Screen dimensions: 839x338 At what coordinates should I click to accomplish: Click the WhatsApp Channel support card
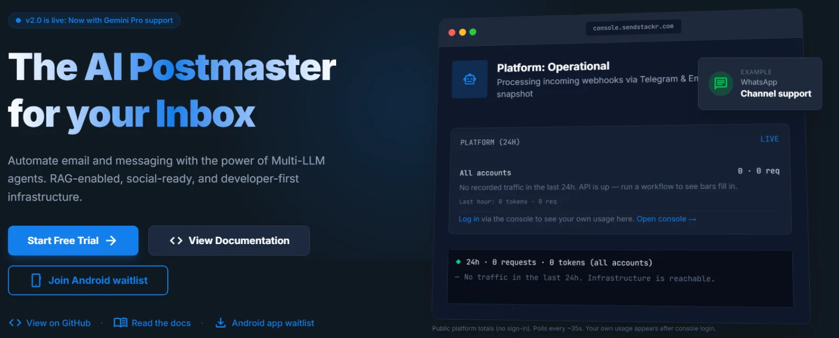[x=760, y=83]
